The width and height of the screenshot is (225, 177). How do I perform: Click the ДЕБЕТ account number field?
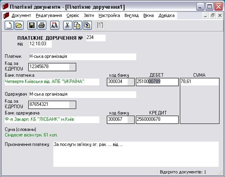coord(157,82)
